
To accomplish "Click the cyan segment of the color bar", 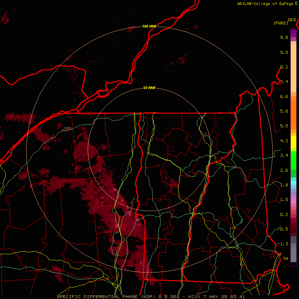I will click(293, 182).
